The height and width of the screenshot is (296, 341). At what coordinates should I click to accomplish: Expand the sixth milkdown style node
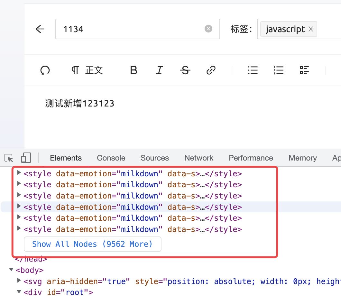pos(19,228)
